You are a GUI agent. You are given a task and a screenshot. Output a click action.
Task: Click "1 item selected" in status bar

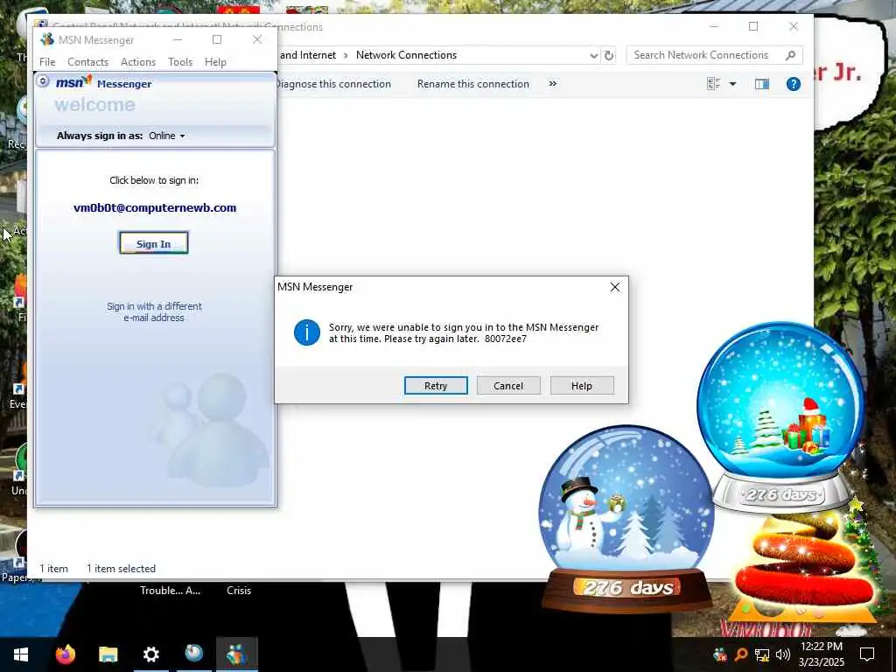[121, 569]
